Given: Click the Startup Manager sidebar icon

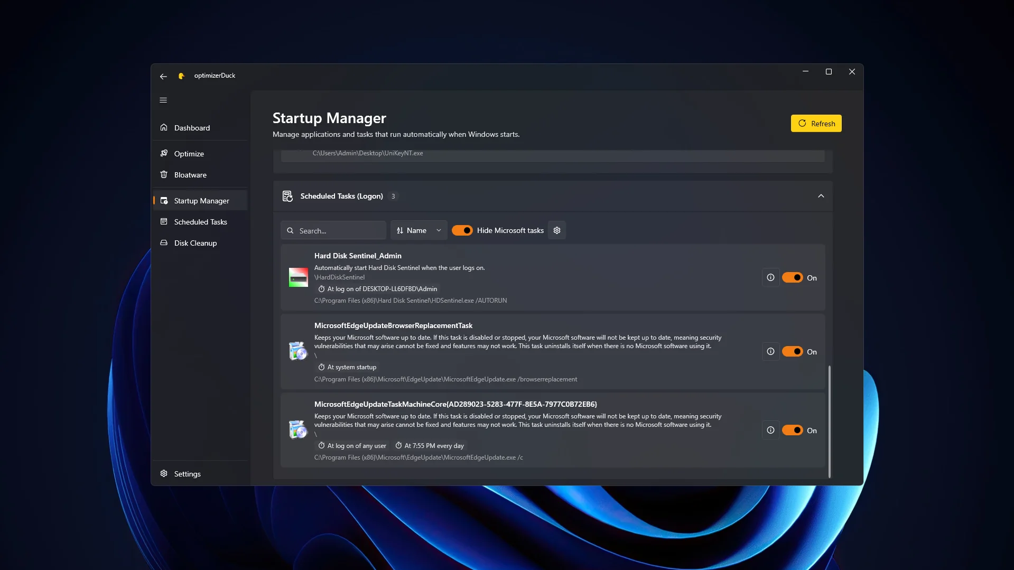Looking at the screenshot, I should pos(164,201).
